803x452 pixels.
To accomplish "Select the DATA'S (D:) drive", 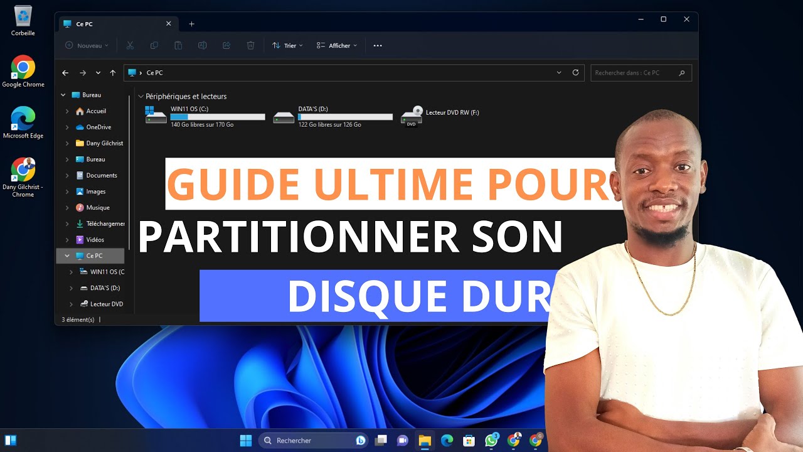I will [332, 117].
